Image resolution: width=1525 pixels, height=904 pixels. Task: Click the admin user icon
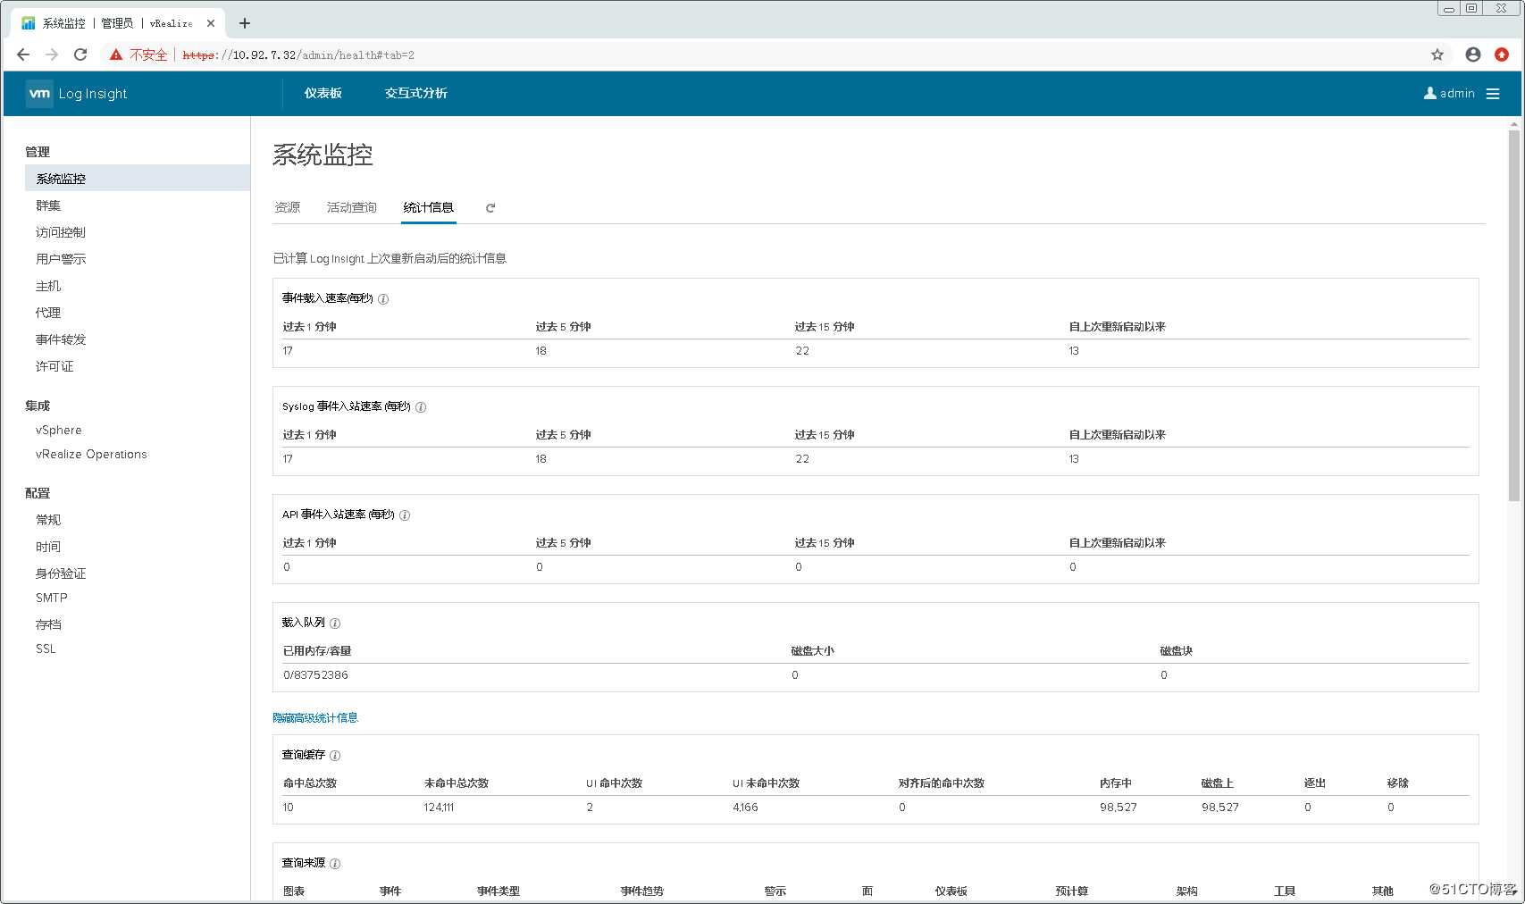[x=1429, y=93]
